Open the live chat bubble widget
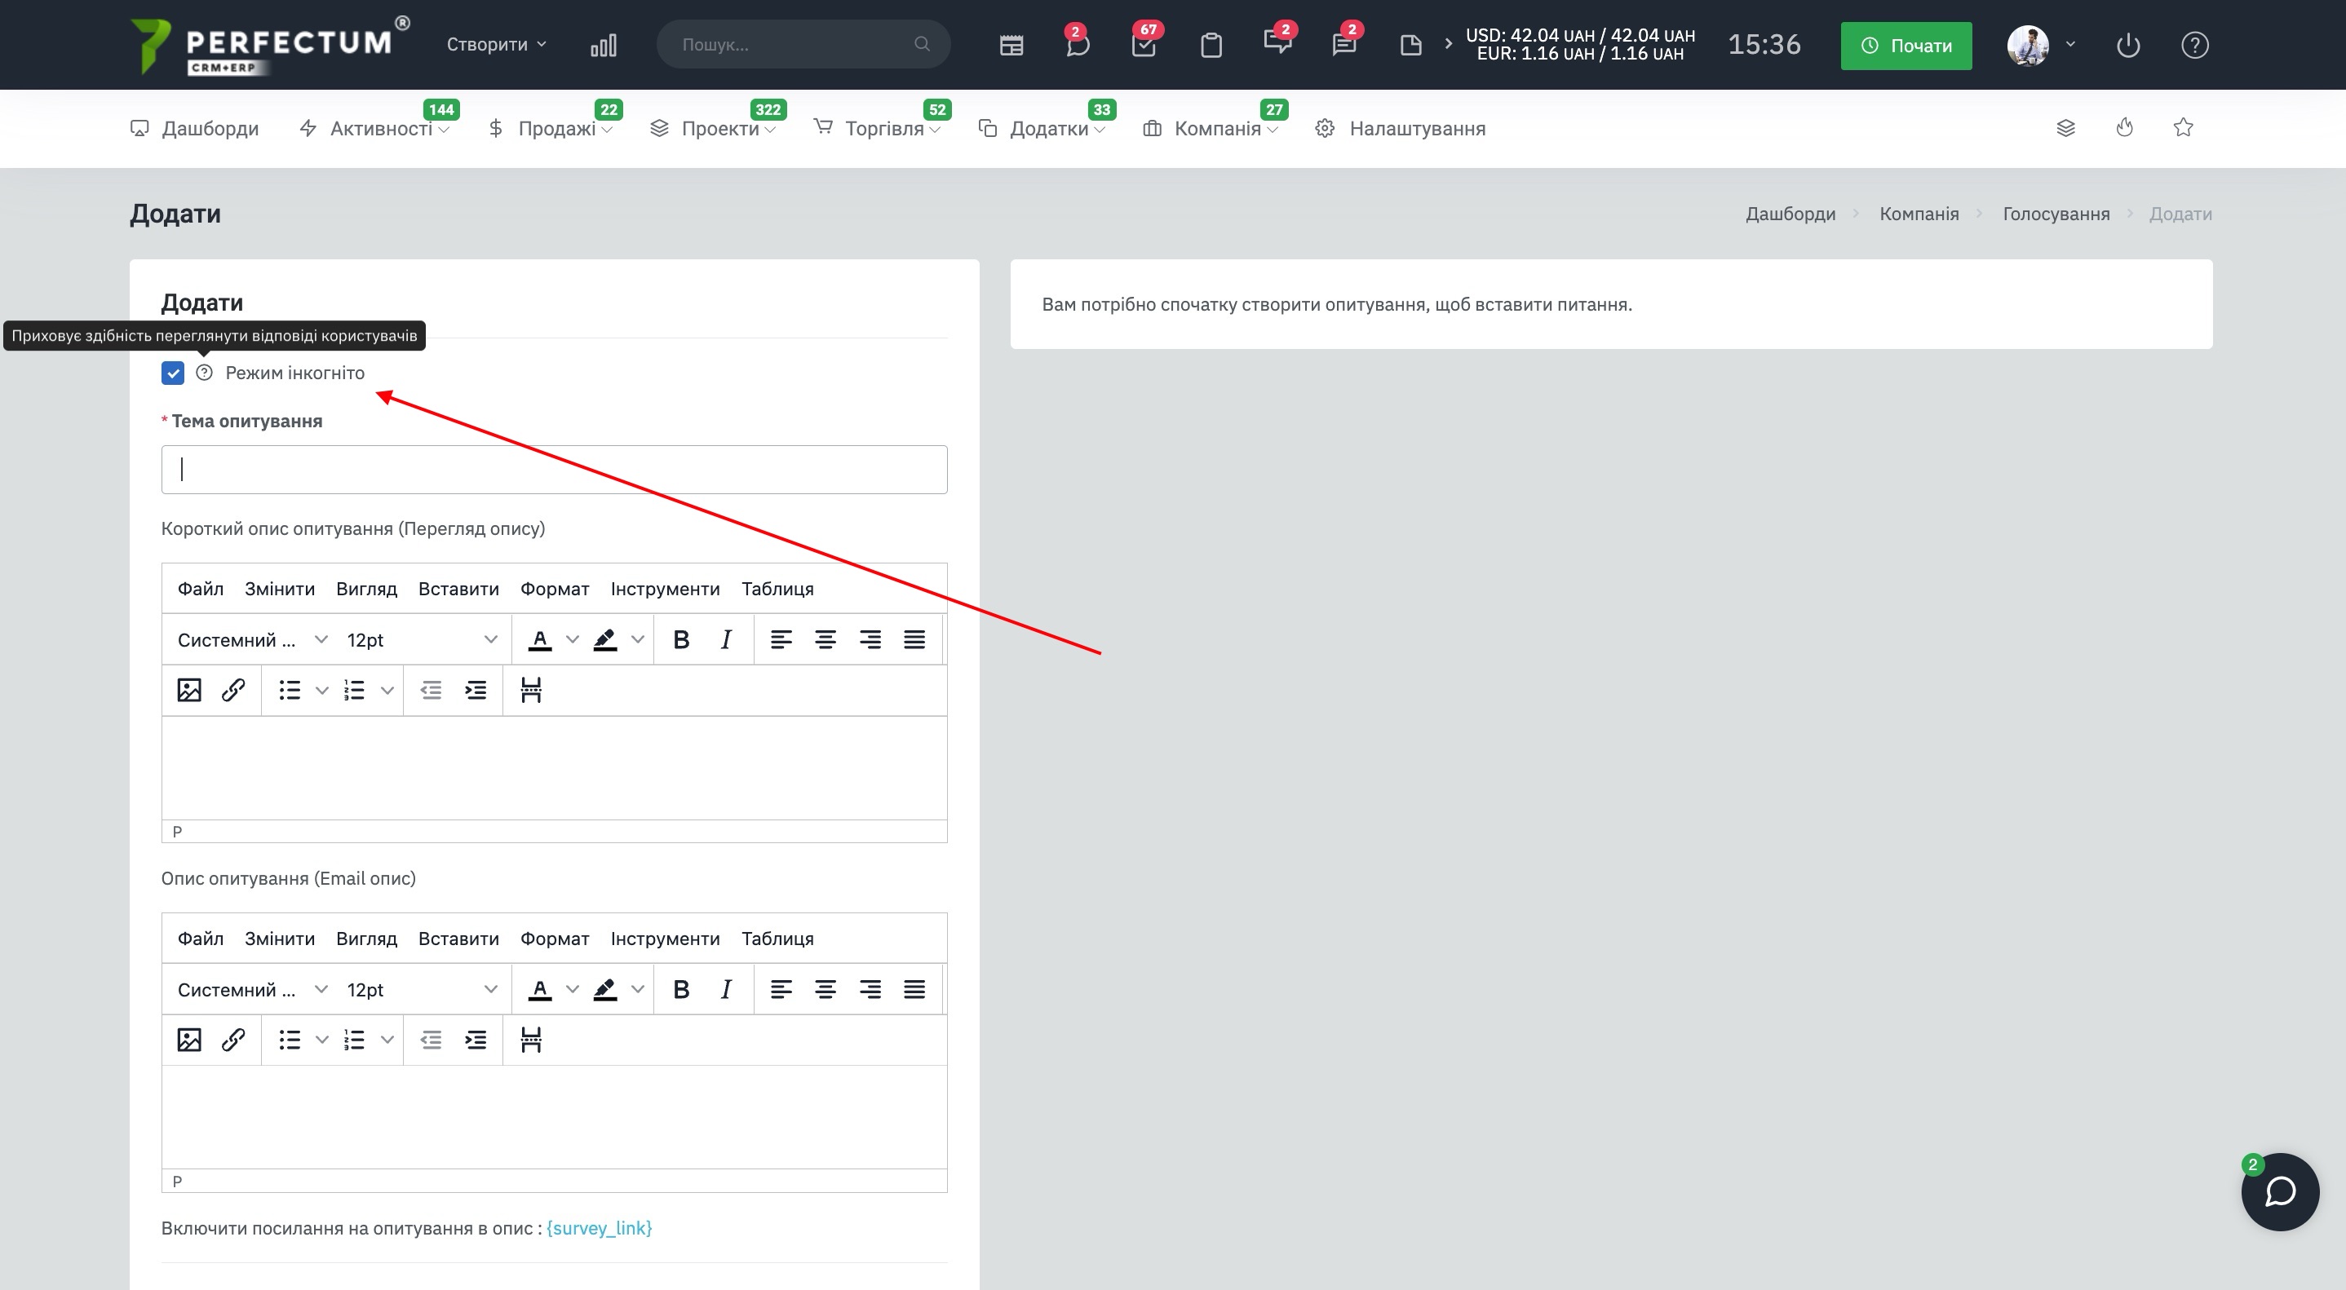This screenshot has height=1290, width=2346. pyautogui.click(x=2279, y=1191)
